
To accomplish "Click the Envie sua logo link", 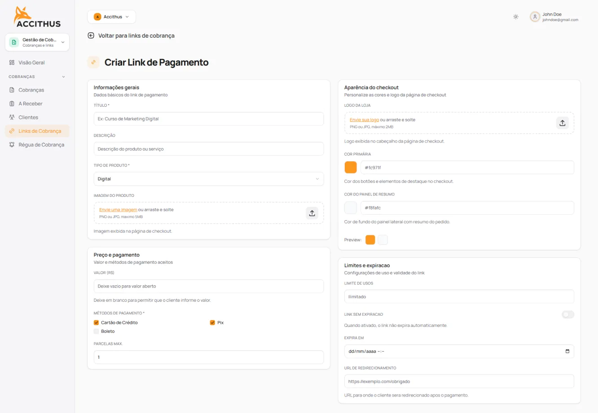I will [364, 120].
